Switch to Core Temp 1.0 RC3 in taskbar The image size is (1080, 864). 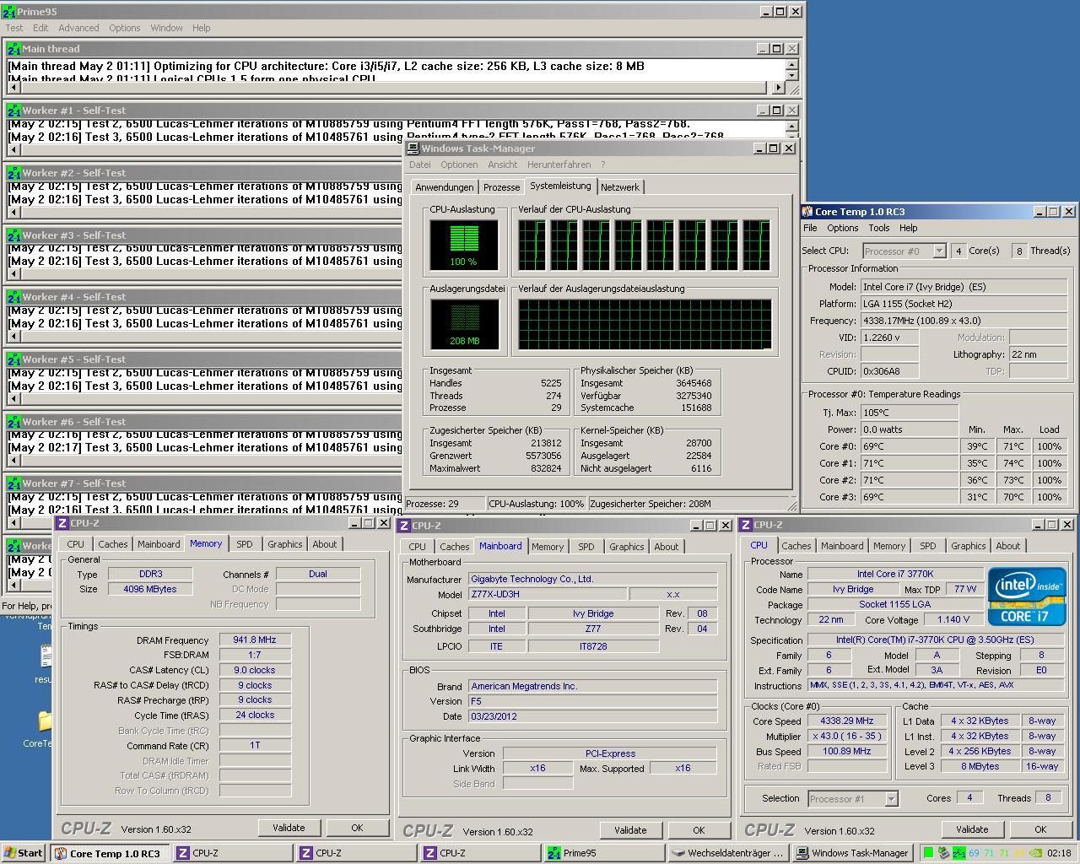pos(110,853)
